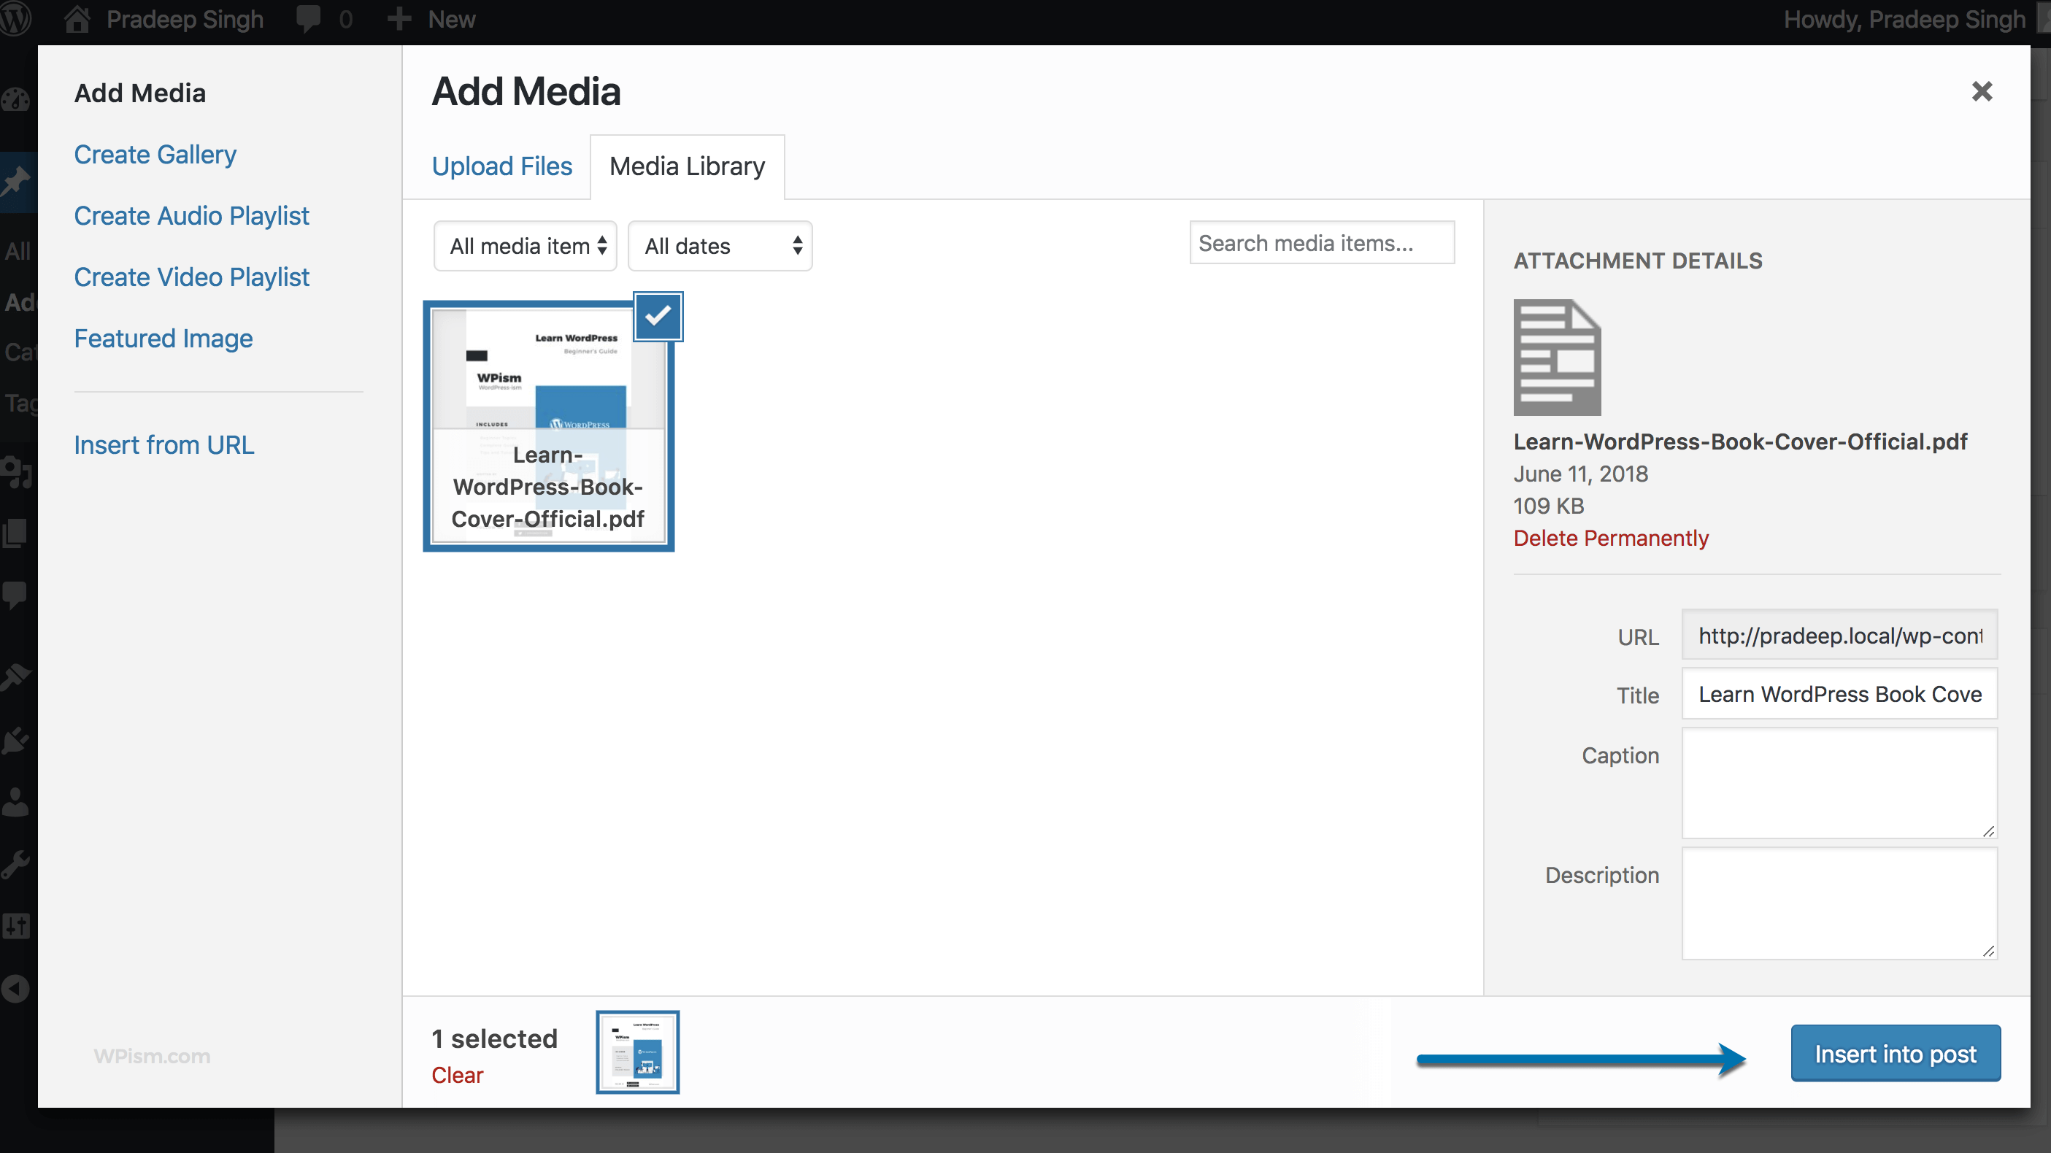This screenshot has width=2051, height=1153.
Task: Open Plugins via the plug icon
Action: point(16,740)
